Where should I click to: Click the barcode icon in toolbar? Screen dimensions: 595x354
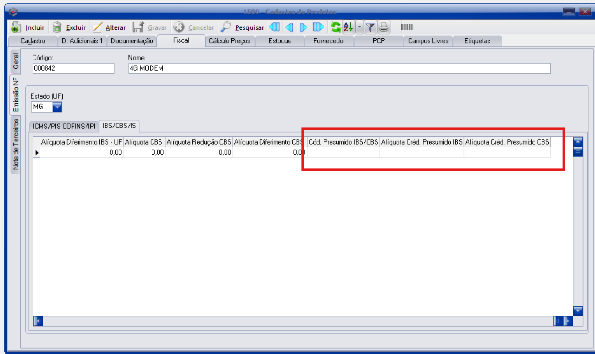point(407,27)
